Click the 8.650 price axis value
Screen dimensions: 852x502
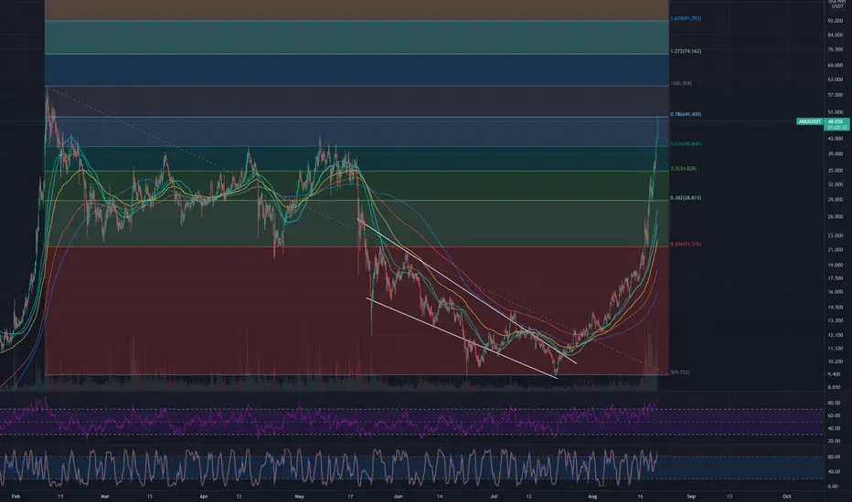coord(835,388)
